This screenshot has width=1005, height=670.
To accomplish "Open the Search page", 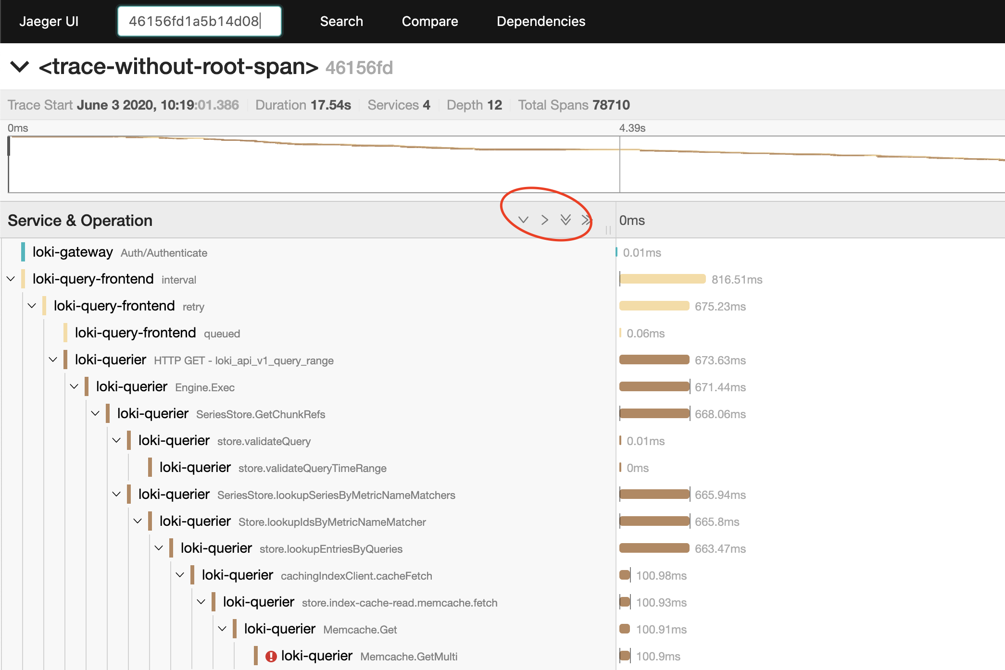I will 341,21.
